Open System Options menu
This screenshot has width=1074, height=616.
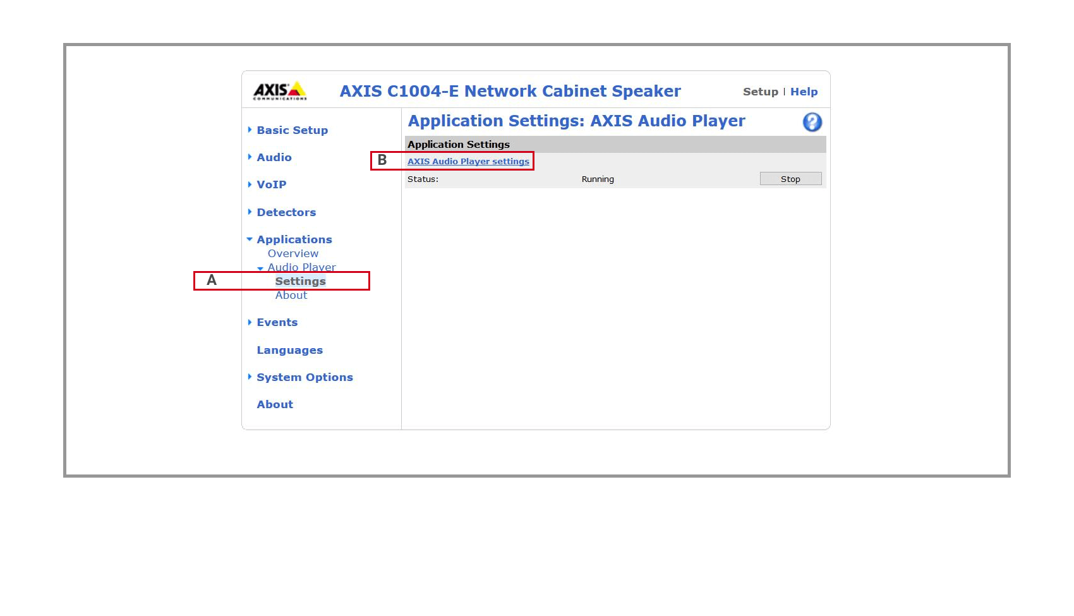pyautogui.click(x=305, y=377)
